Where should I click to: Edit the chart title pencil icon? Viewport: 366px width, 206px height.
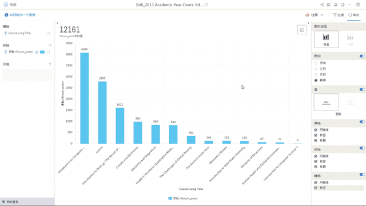pos(206,5)
